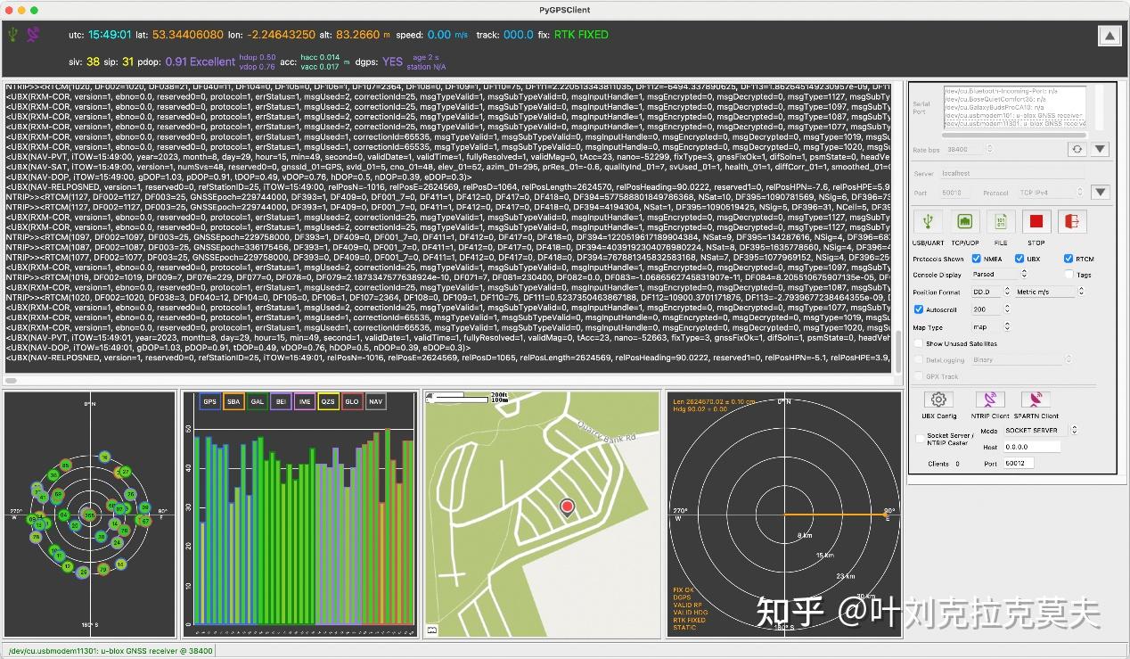Image resolution: width=1130 pixels, height=659 pixels.
Task: Click the FILE stream icon
Action: click(1001, 221)
